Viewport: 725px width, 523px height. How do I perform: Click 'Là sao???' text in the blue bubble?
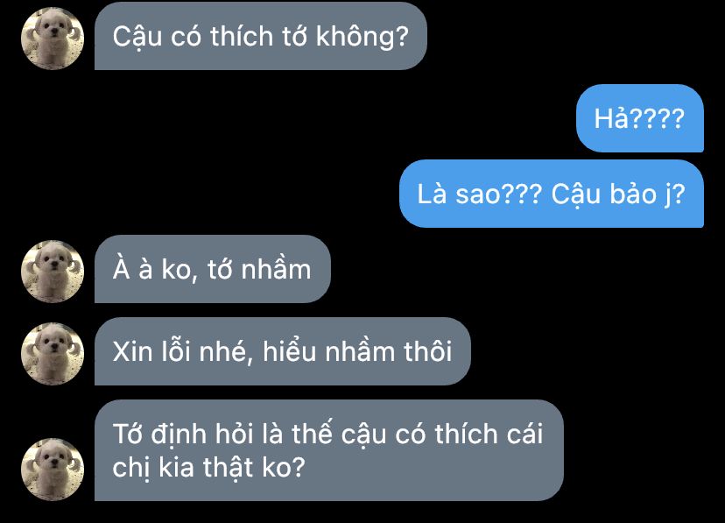(x=480, y=194)
